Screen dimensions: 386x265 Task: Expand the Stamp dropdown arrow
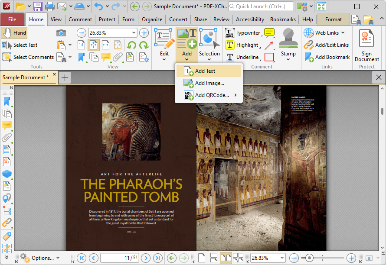[288, 59]
